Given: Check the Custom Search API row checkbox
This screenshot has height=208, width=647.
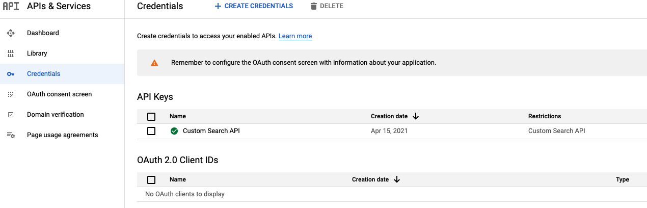Looking at the screenshot, I should 151,131.
